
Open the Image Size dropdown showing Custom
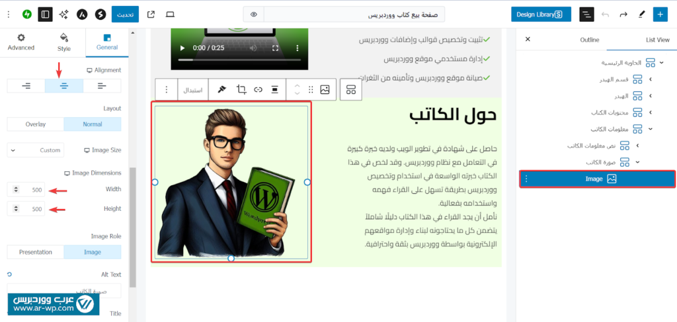click(x=36, y=150)
